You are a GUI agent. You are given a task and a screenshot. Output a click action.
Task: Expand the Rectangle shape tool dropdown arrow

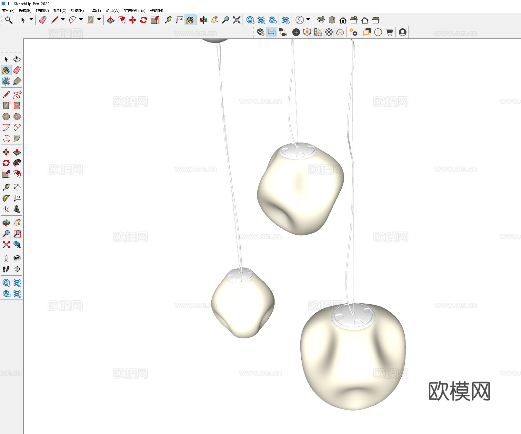click(99, 20)
